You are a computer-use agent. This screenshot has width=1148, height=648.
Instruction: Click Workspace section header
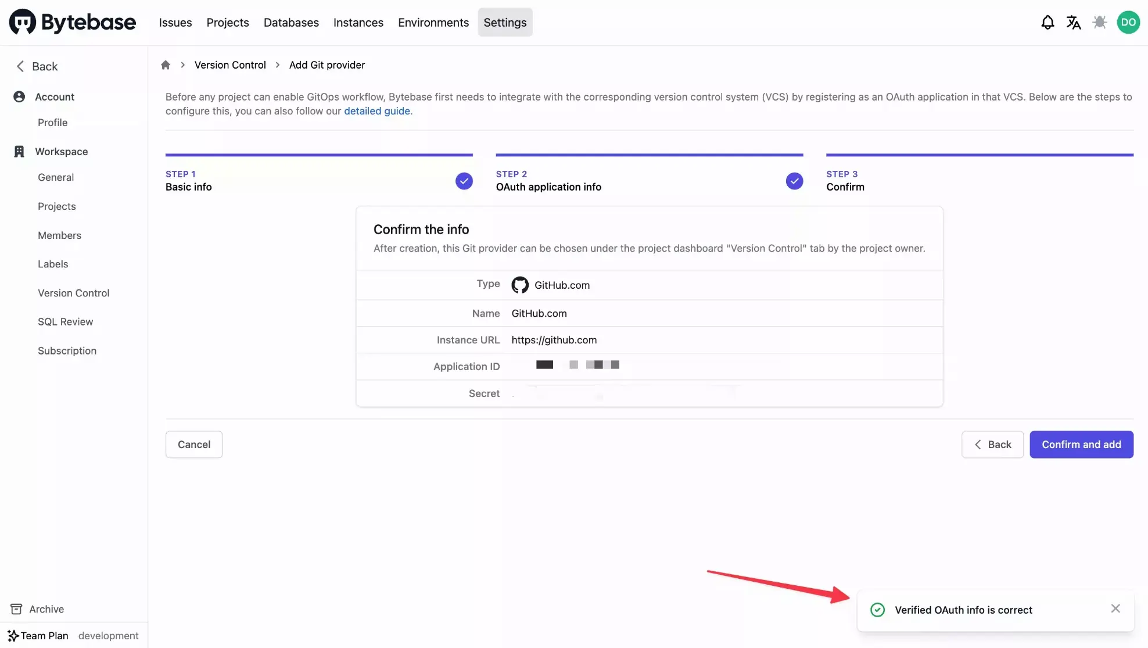point(61,151)
